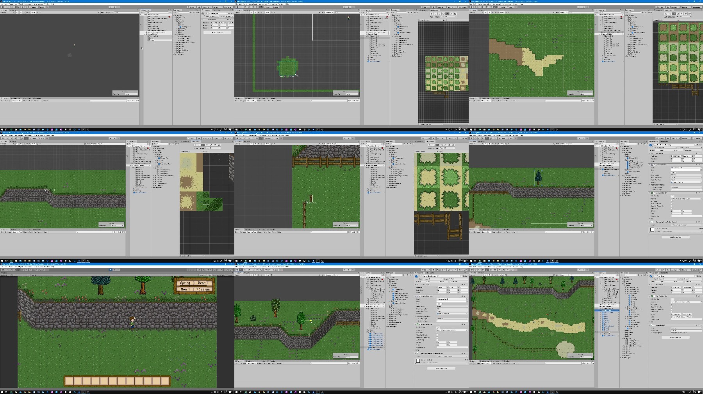Select the Rect tool in the empty-scene window
This screenshot has width=703, height=394.
(x=18, y=7)
